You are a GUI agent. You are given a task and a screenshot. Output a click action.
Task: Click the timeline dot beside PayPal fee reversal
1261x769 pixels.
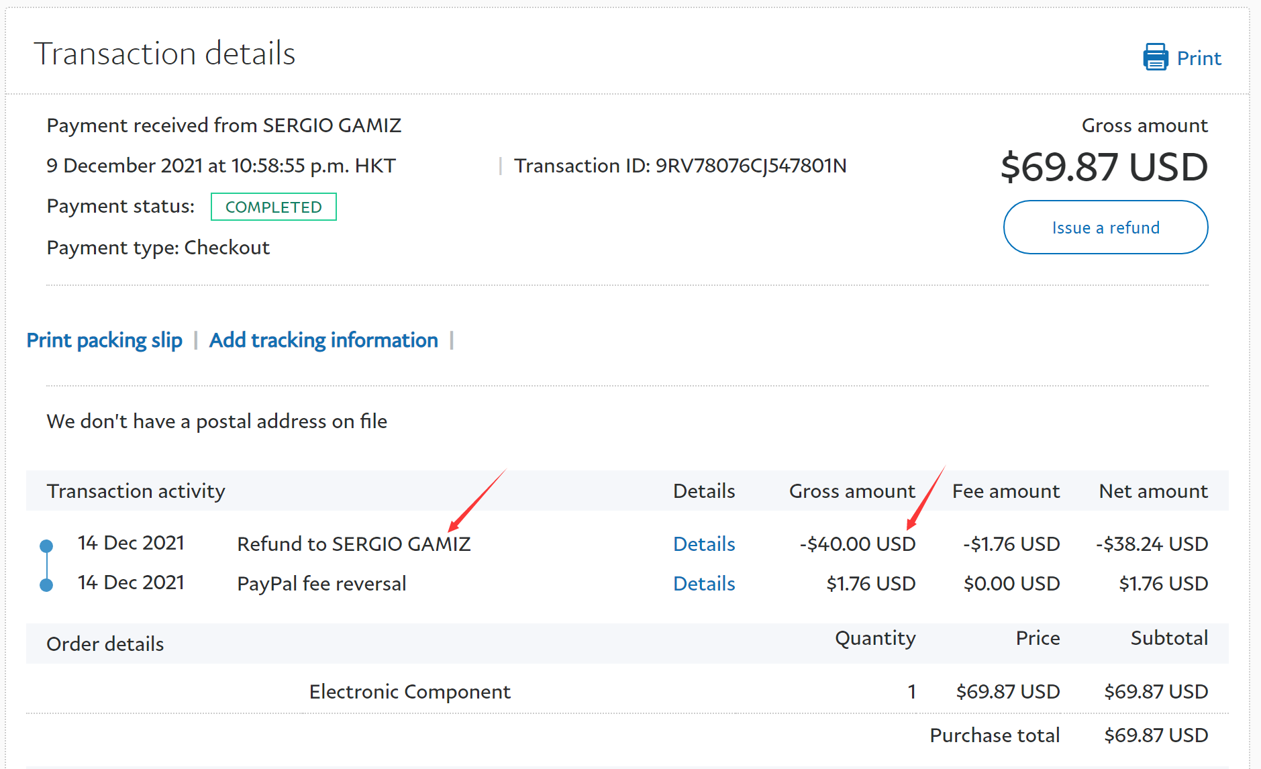pyautogui.click(x=46, y=585)
